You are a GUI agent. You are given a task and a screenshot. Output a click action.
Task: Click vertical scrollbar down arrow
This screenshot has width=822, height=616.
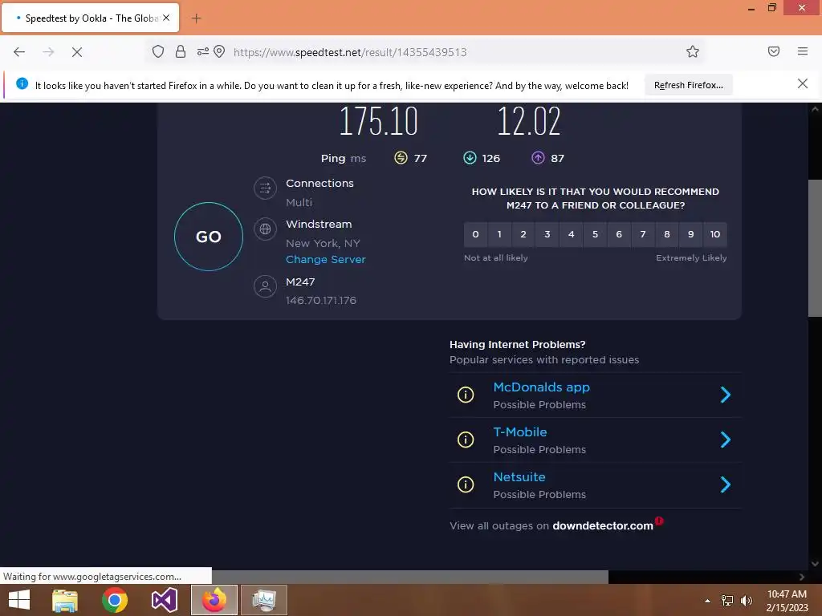point(815,564)
